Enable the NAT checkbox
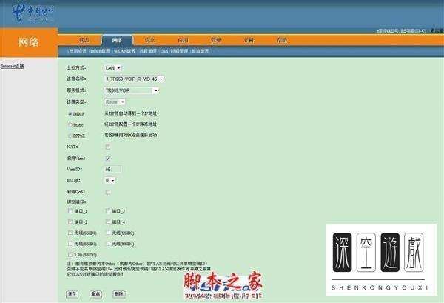The image size is (444, 303). [x=108, y=147]
